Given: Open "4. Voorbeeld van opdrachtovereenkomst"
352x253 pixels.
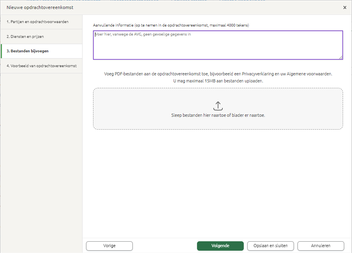Looking at the screenshot, I should click(41, 66).
